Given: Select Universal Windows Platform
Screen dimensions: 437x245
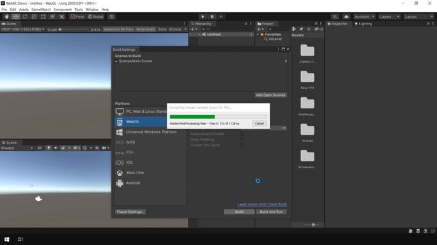Looking at the screenshot, I should (150, 132).
